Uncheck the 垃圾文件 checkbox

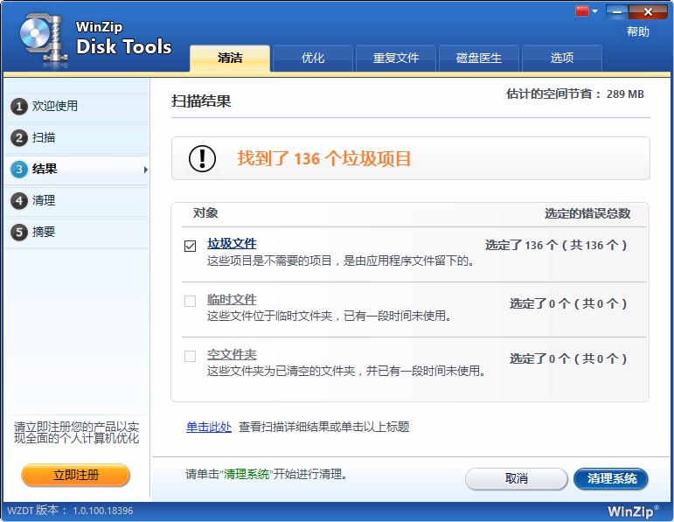tap(190, 246)
